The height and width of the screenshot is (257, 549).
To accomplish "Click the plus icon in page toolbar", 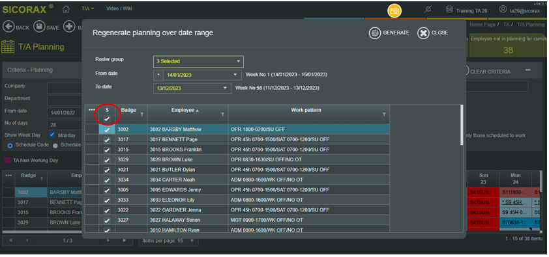I will tap(69, 27).
